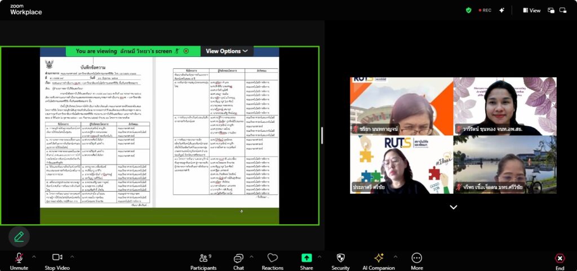Image resolution: width=577 pixels, height=271 pixels.
Task: Open the View Options dropdown
Action: [227, 51]
